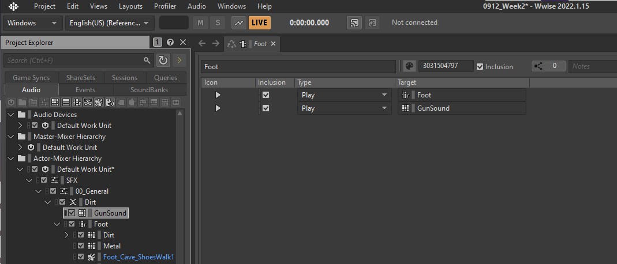Close the Project Explorer panel
Screen dimensions: 617x264
tap(183, 43)
